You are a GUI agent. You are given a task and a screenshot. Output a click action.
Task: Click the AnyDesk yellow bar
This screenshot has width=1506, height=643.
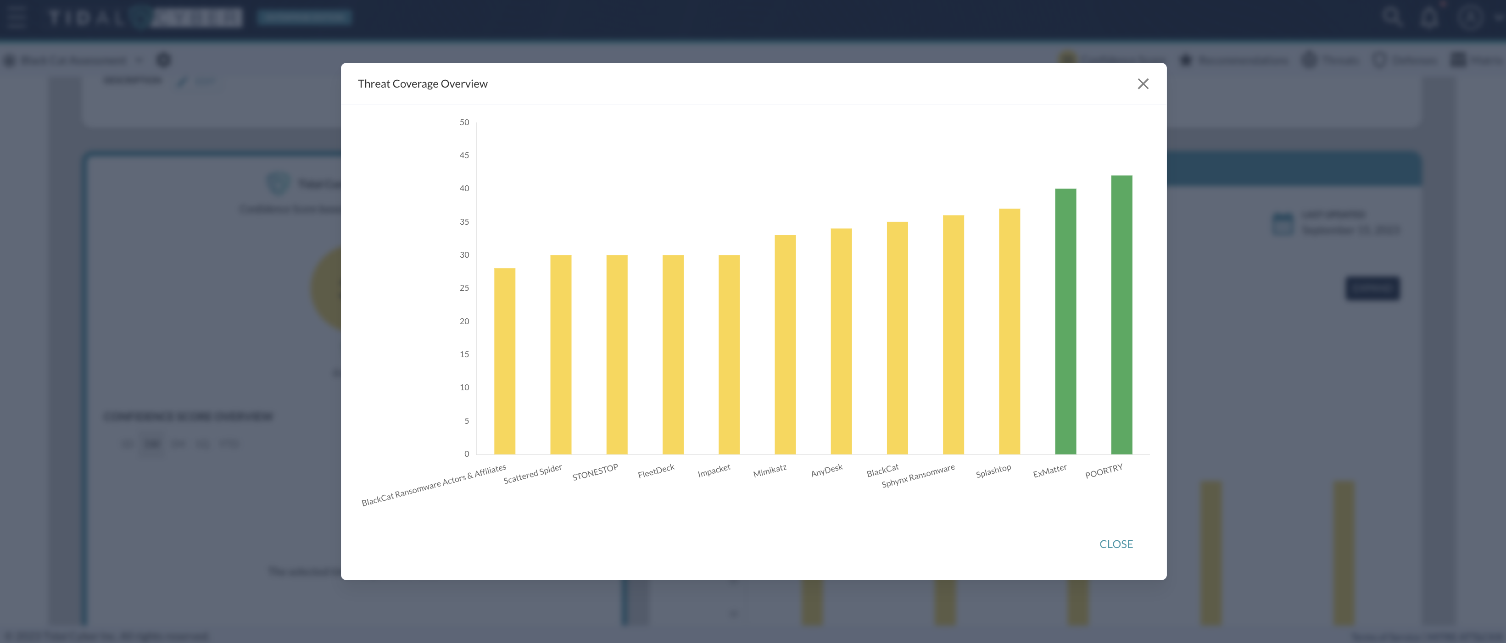(x=841, y=341)
